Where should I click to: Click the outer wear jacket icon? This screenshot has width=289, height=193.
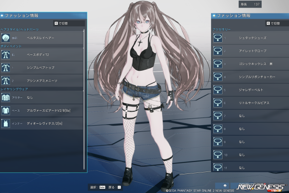pos(6,97)
